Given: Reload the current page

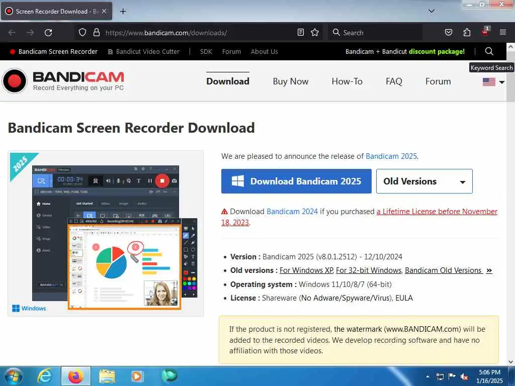Looking at the screenshot, I should (48, 33).
